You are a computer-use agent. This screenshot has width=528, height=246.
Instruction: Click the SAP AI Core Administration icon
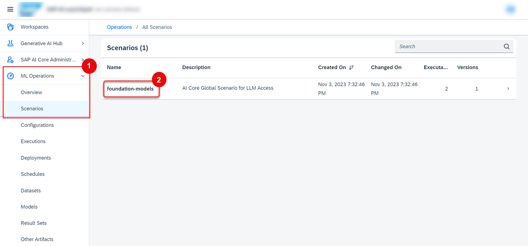pyautogui.click(x=10, y=59)
